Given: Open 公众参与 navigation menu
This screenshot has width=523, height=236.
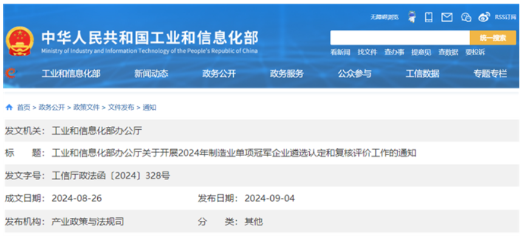Looking at the screenshot, I should click(355, 73).
